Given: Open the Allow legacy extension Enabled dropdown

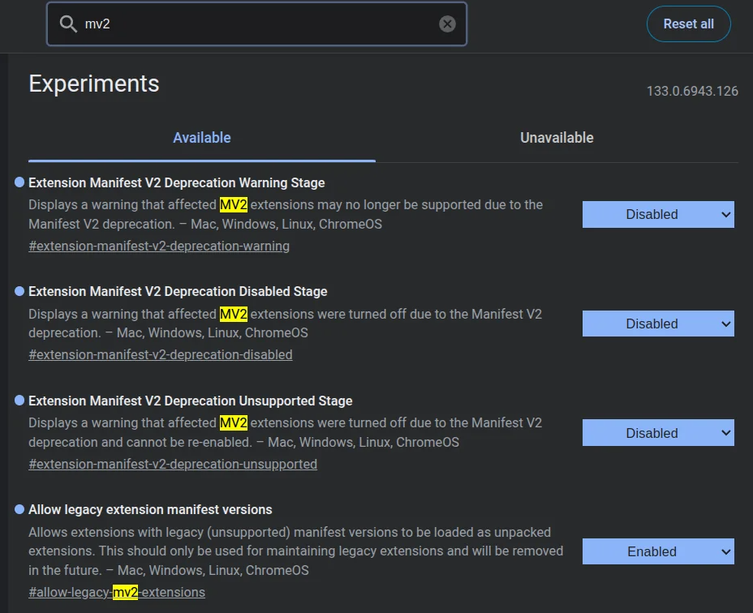Looking at the screenshot, I should (657, 551).
